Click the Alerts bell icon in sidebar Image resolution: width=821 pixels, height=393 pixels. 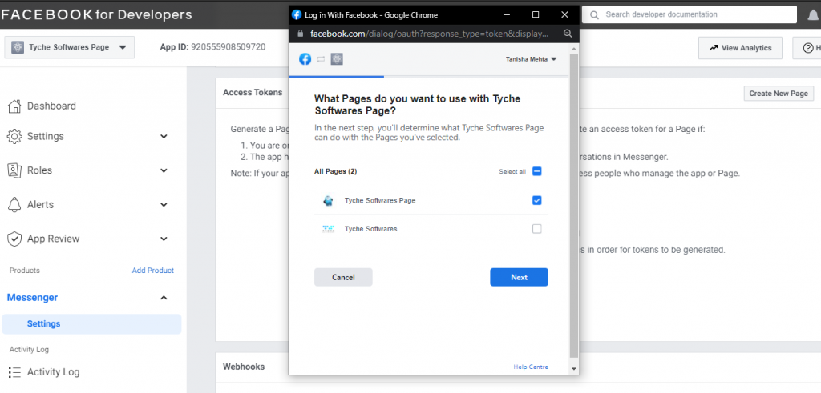point(14,204)
